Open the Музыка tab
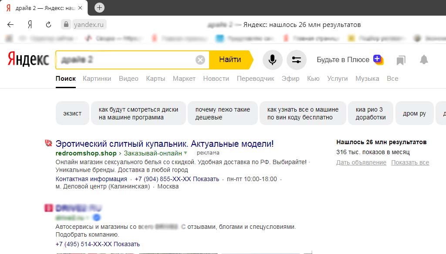 (367, 79)
